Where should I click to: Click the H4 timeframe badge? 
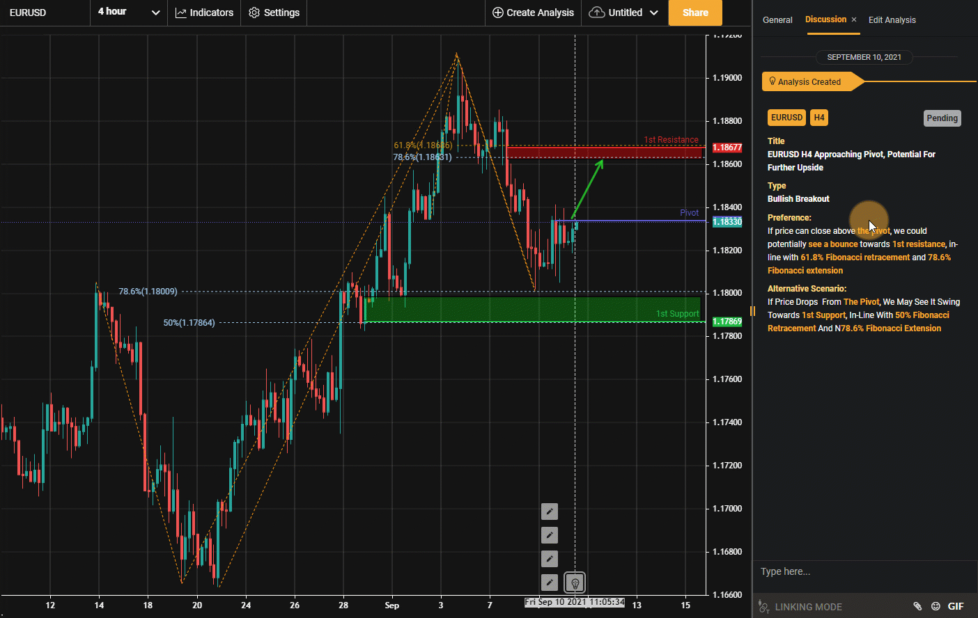pos(819,118)
